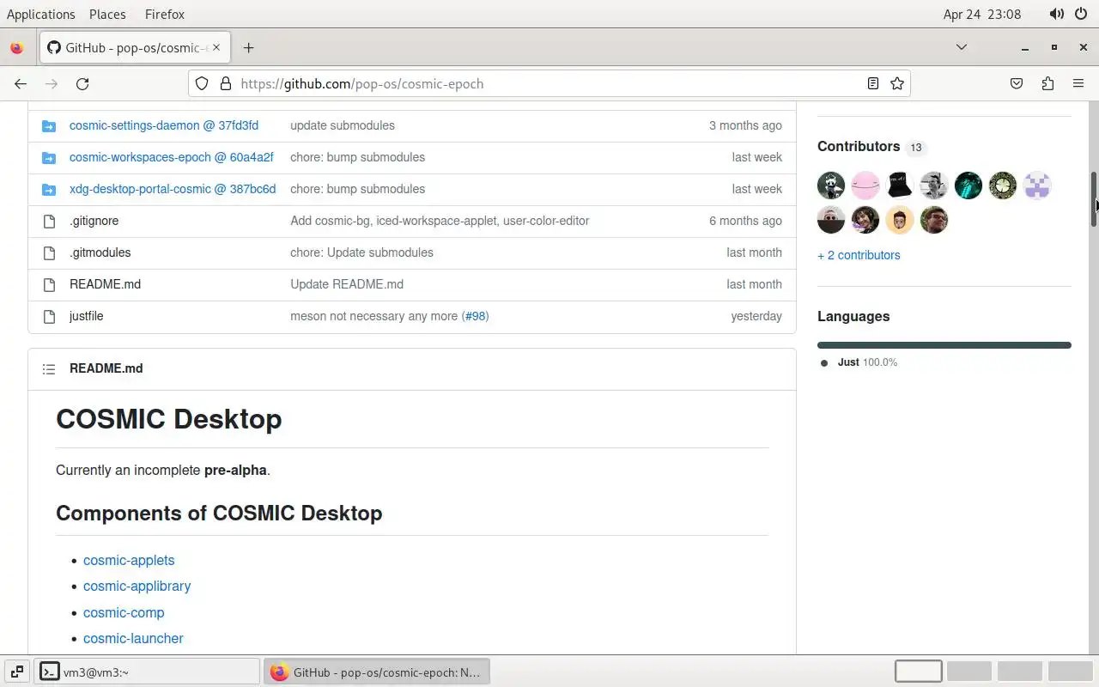Click 'Update README.md' commit message
Screen dimensions: 1099x687
pos(347,284)
